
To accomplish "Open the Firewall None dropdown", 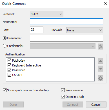I will pos(84,30).
